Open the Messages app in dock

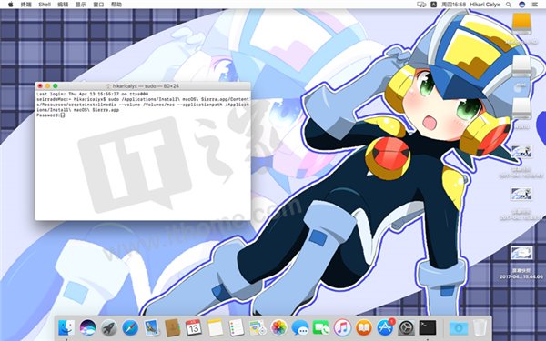(299, 327)
